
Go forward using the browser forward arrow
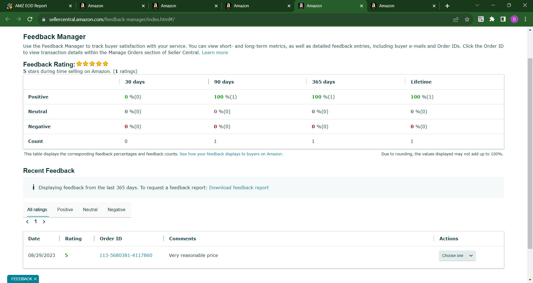19,19
